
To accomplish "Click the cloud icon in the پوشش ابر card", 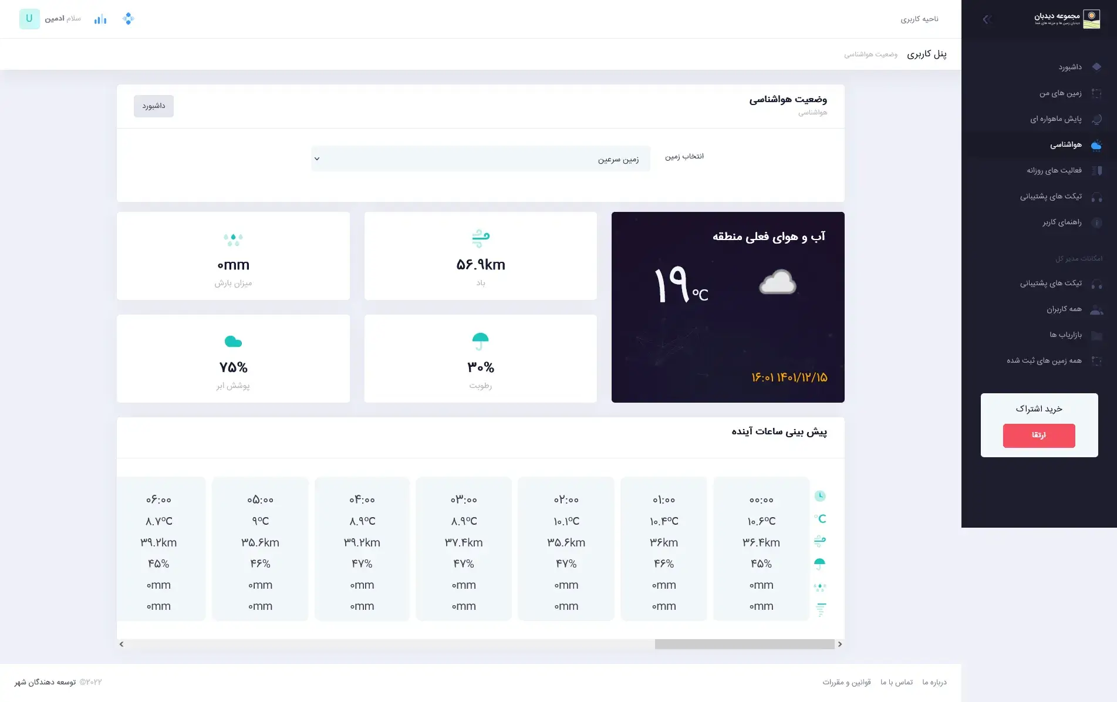I will pos(233,342).
